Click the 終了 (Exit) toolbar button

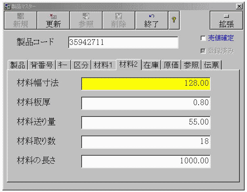tap(151, 20)
